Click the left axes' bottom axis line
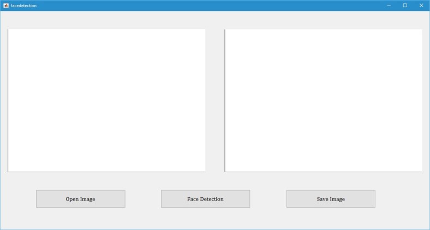Image resolution: width=430 pixels, height=230 pixels. pos(106,172)
